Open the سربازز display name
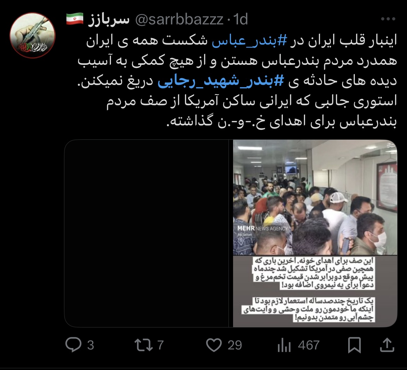The image size is (407, 370). (109, 19)
